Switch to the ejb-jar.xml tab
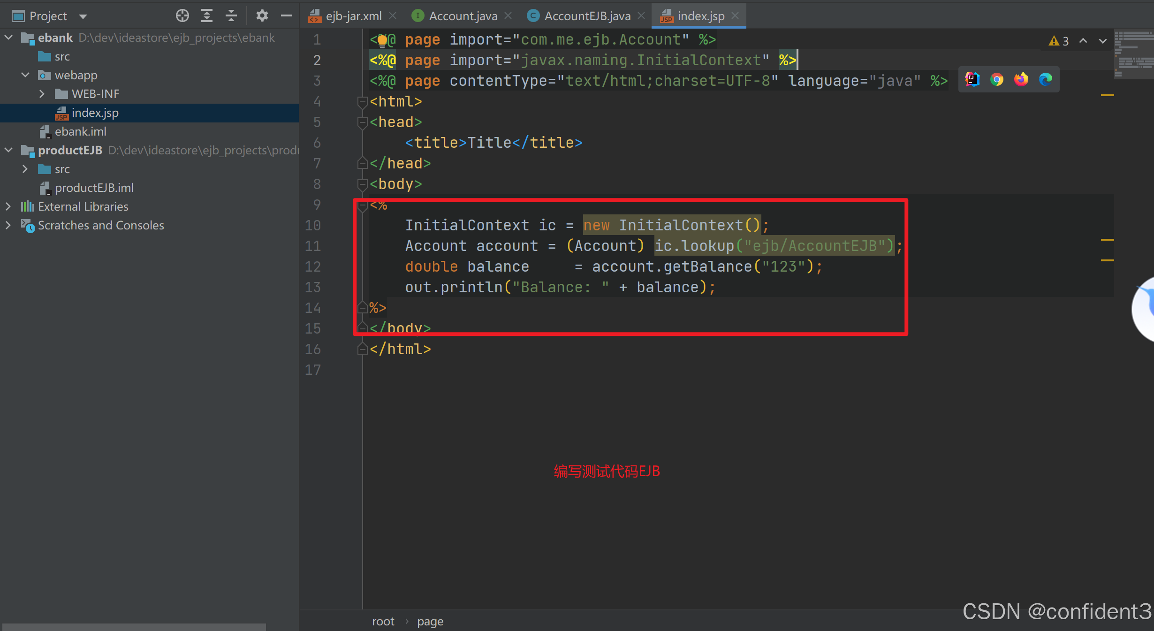Screen dimensions: 1154x631 (x=353, y=16)
